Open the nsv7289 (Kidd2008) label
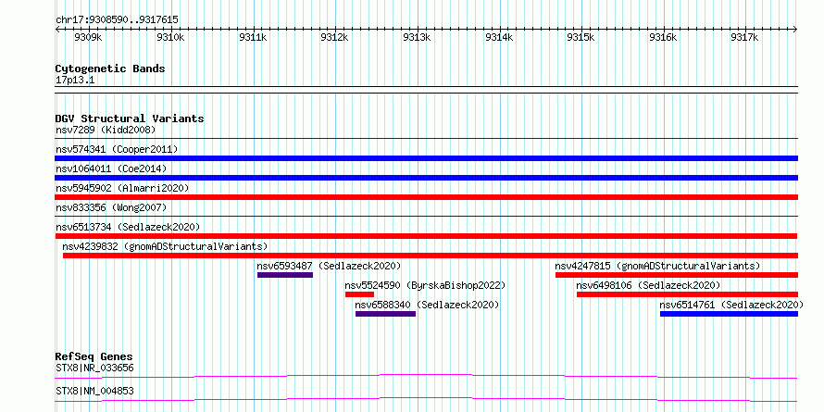Image resolution: width=824 pixels, height=412 pixels. pos(106,130)
